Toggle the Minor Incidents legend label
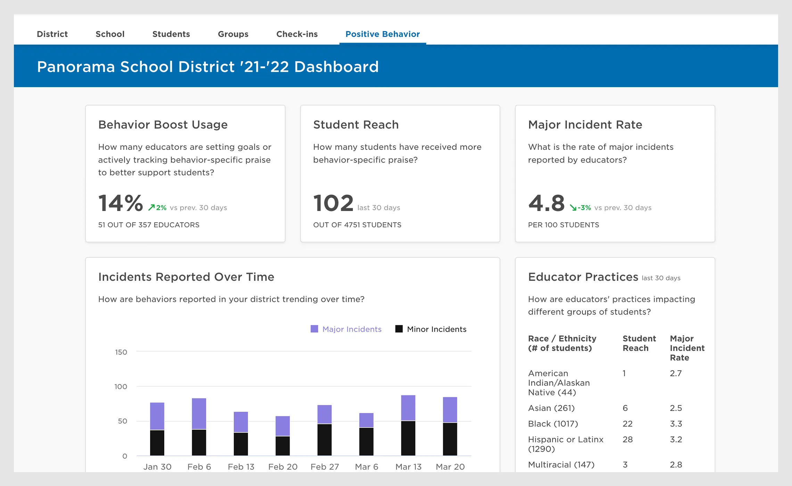This screenshot has height=486, width=792. (437, 329)
